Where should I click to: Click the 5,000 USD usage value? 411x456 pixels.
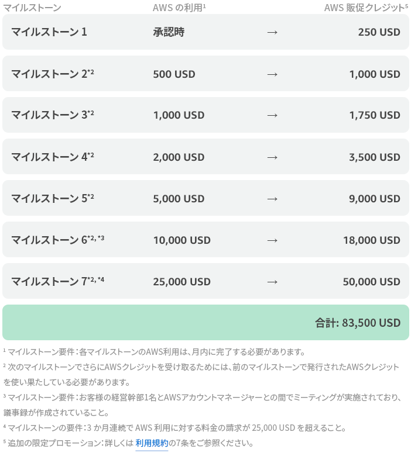[x=179, y=199]
